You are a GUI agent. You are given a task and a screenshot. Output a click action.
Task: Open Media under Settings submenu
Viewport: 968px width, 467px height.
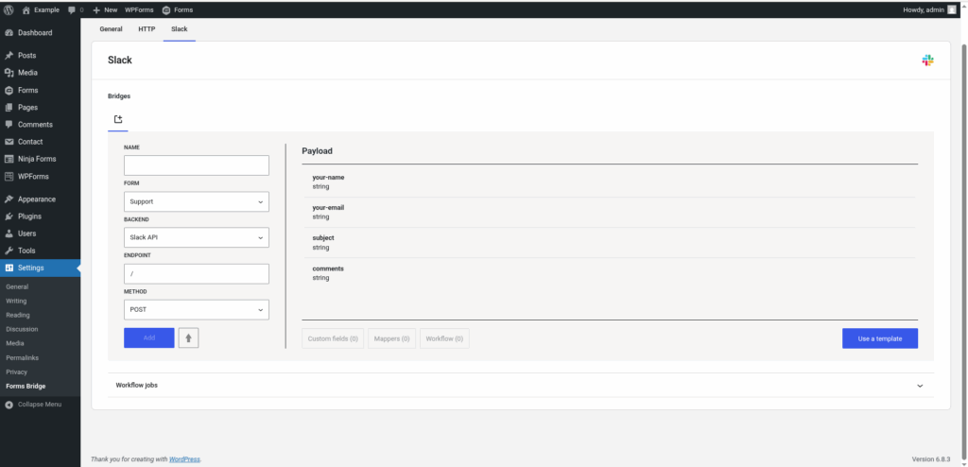point(15,343)
